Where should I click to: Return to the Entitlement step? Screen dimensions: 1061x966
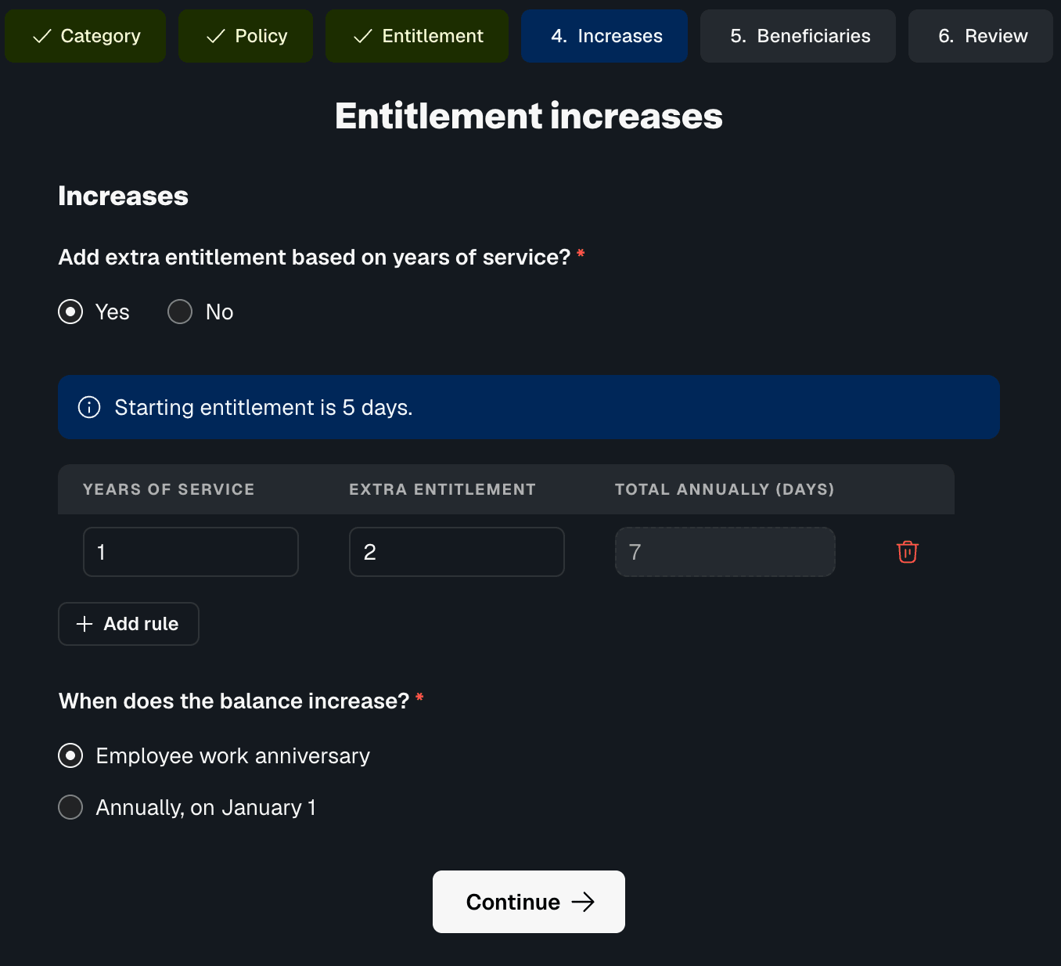coord(417,36)
